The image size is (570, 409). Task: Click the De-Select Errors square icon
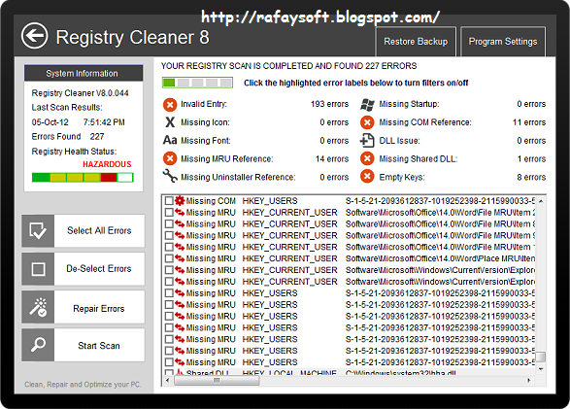(38, 269)
